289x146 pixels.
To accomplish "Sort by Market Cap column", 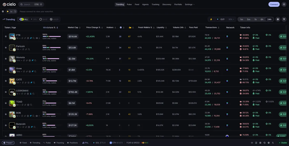I will 74,28.
